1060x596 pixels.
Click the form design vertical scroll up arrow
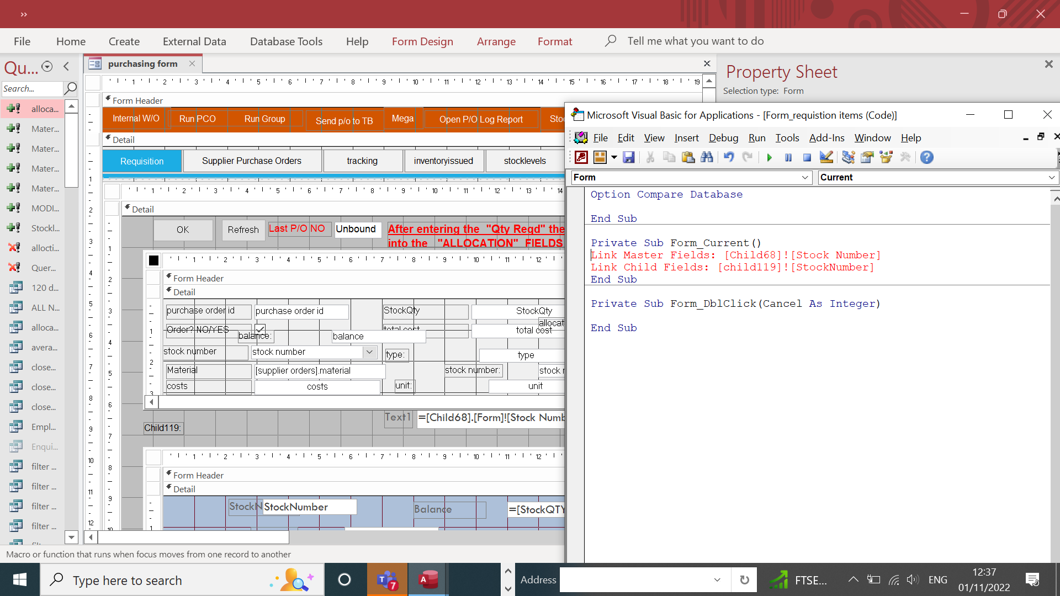pos(709,81)
